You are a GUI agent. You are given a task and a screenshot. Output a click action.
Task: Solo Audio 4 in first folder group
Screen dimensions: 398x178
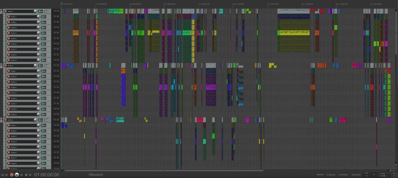tap(58, 33)
